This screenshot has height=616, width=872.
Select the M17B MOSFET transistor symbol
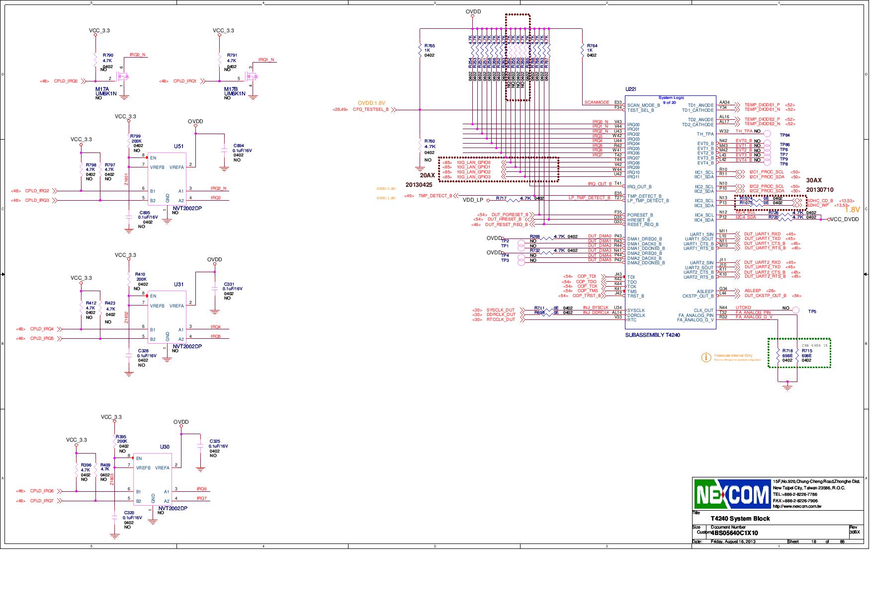pos(253,77)
